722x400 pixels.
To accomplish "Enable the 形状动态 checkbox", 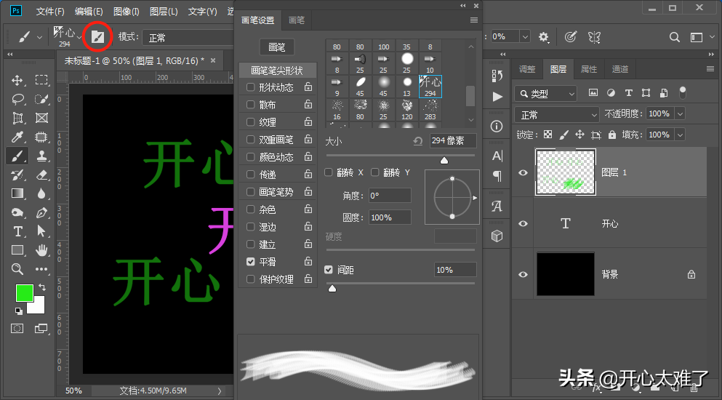I will coord(251,87).
